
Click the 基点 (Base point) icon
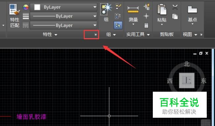[193, 10]
